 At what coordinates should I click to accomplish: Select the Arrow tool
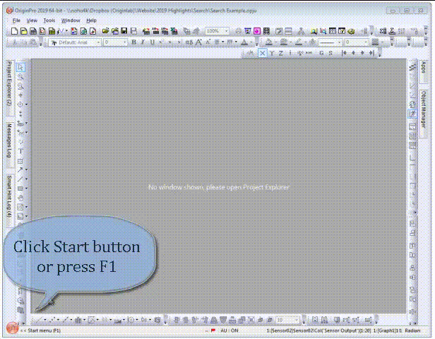click(x=20, y=169)
